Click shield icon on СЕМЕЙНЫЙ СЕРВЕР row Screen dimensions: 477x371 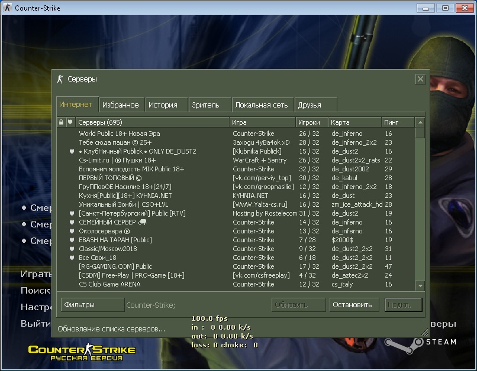pos(72,222)
